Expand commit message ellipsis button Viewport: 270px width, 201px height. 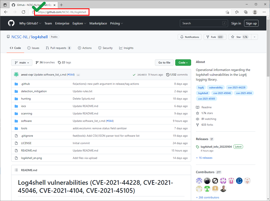point(78,75)
